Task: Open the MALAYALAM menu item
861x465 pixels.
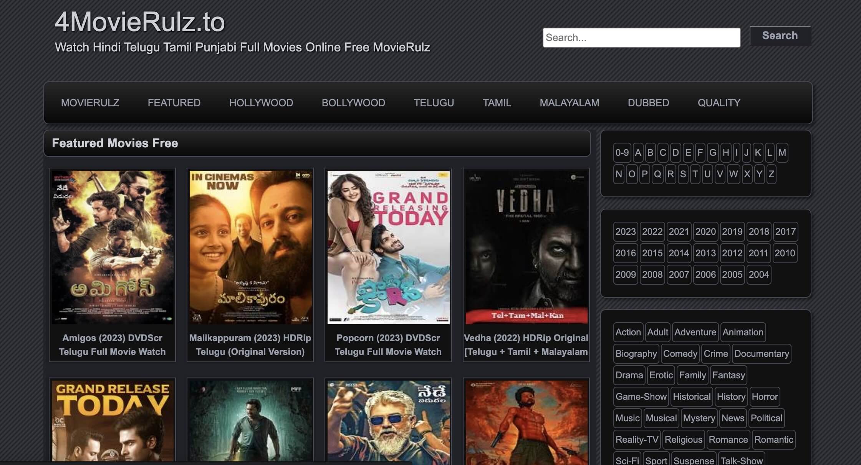Action: [569, 103]
